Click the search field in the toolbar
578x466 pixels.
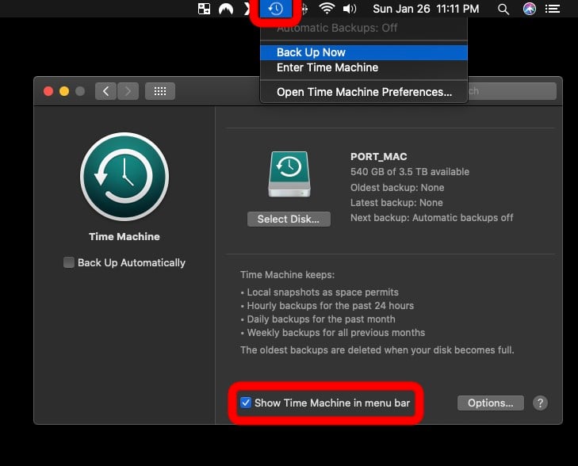511,91
